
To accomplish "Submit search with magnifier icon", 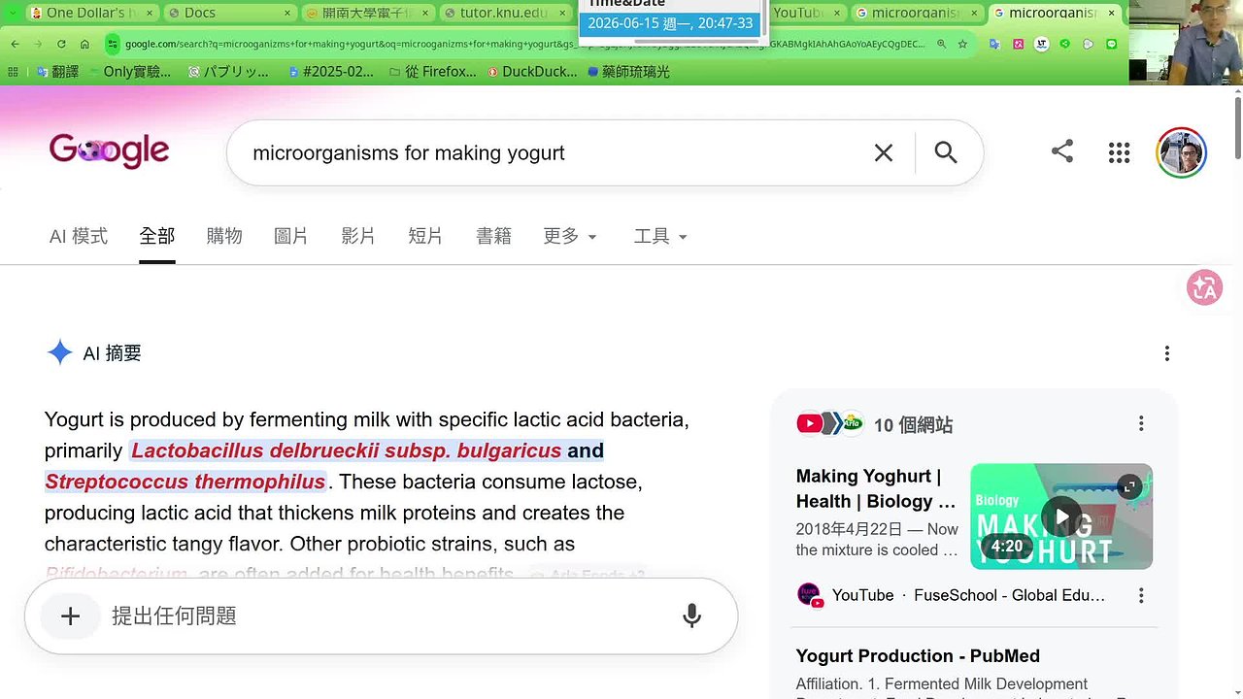I will (x=946, y=152).
